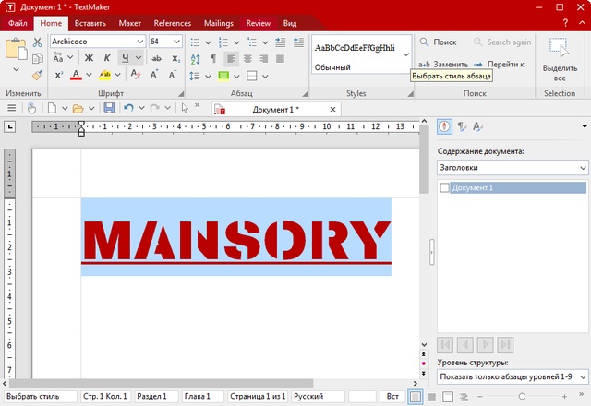Expand font color dropdown arrow
The height and width of the screenshot is (406, 591).
click(89, 75)
